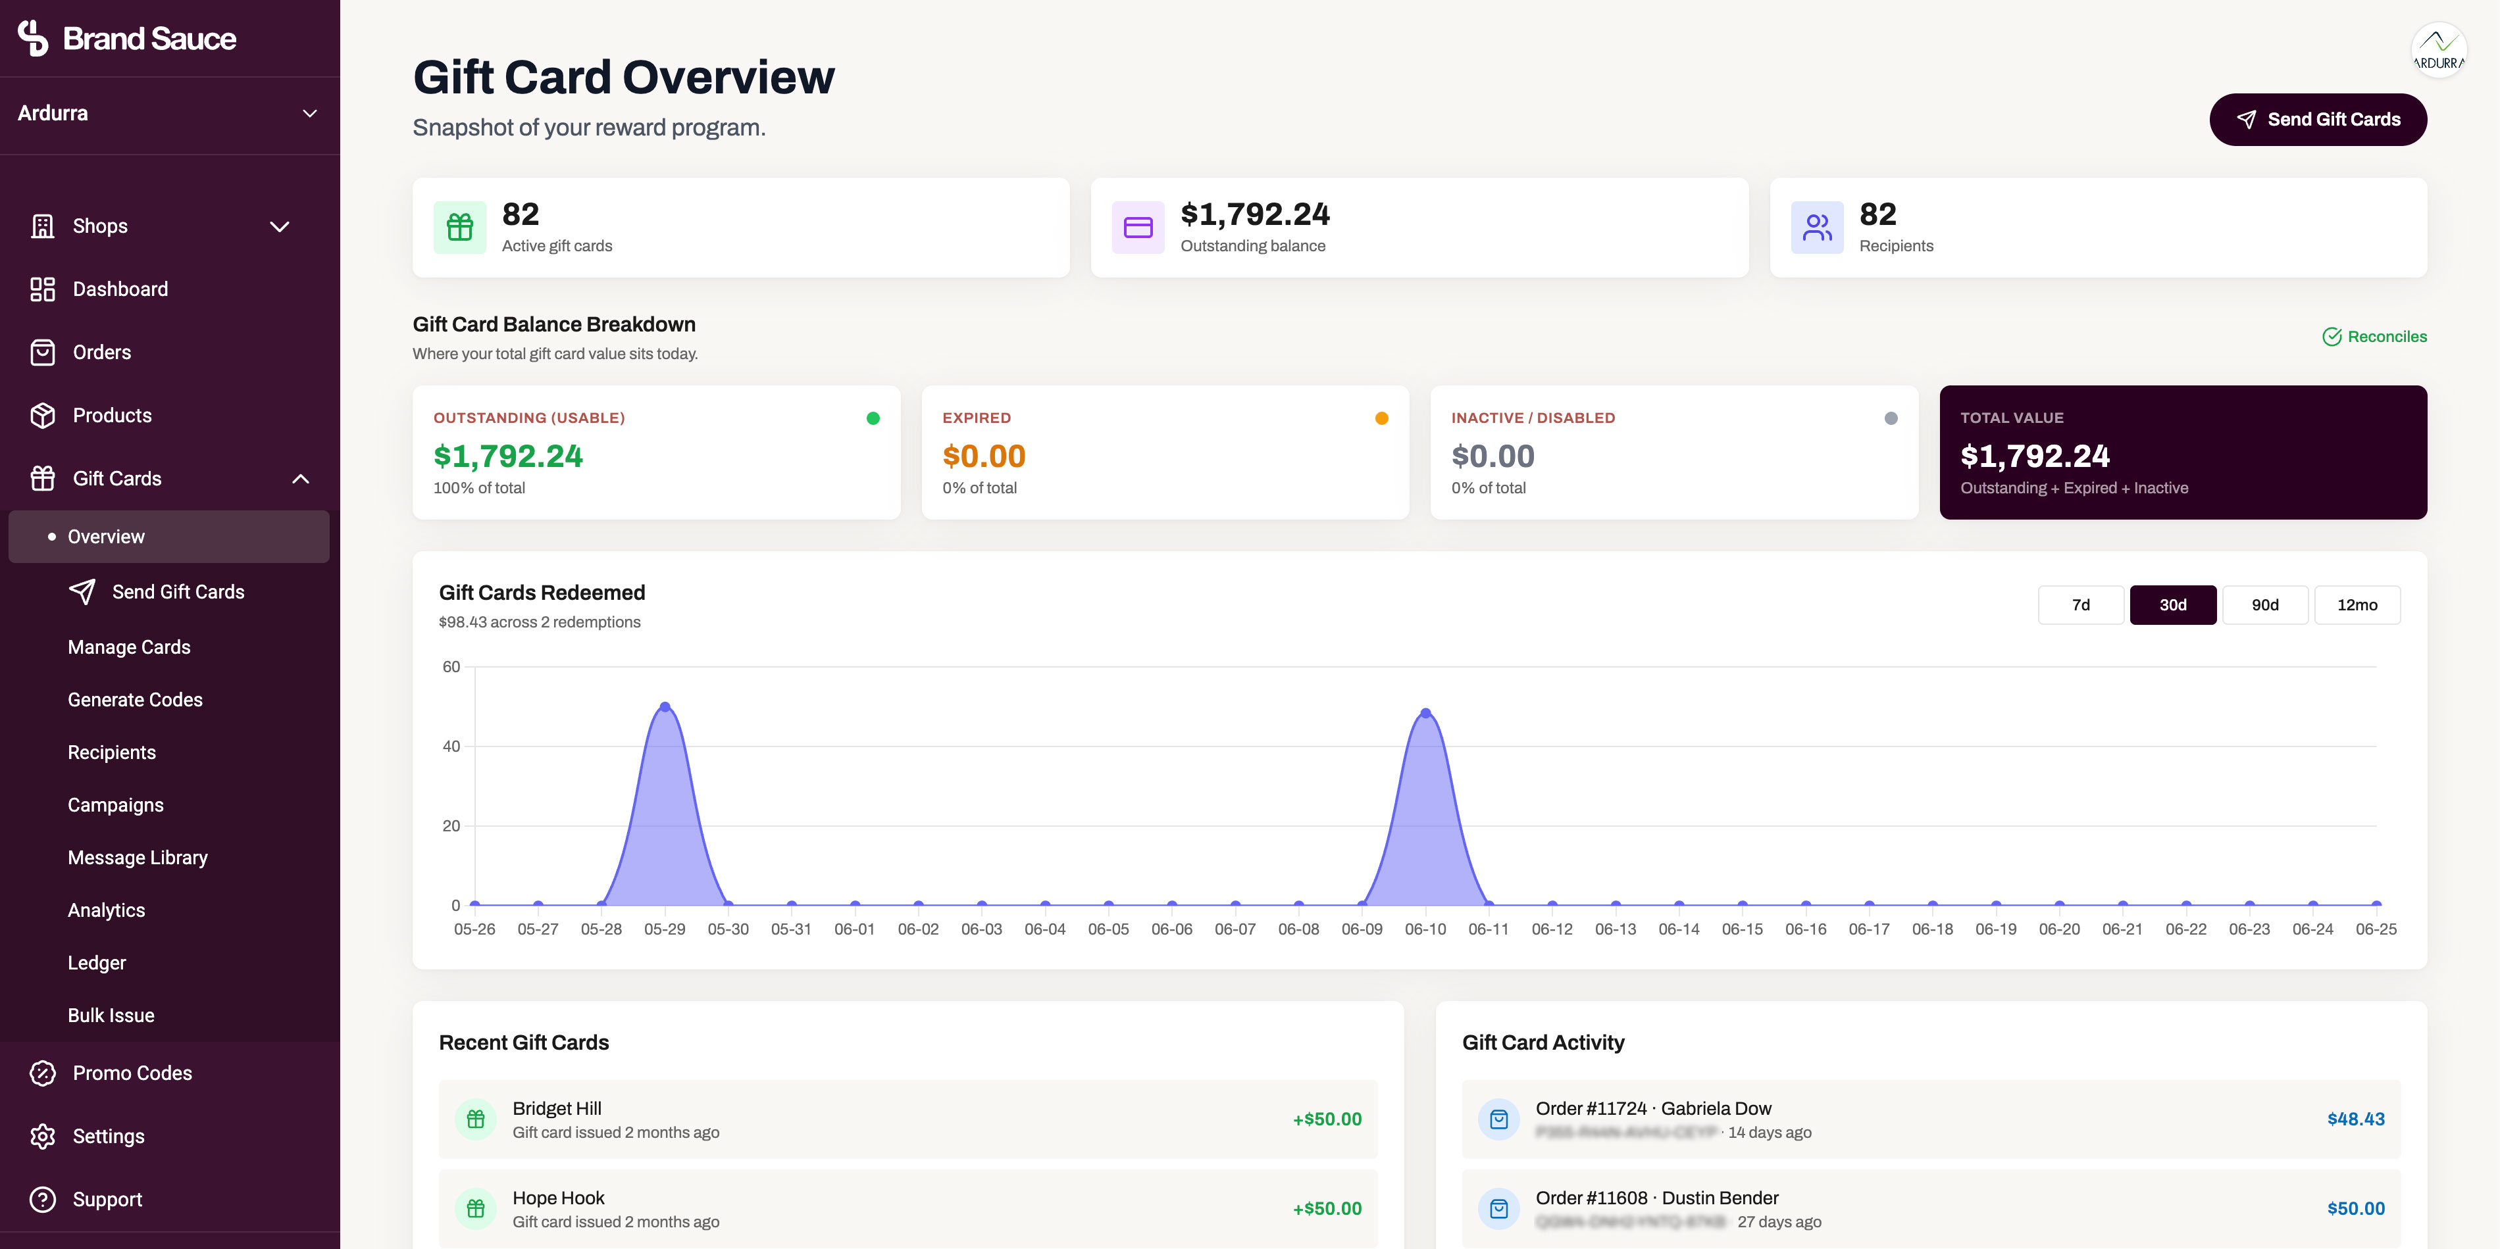Open Ledger in sidebar
The height and width of the screenshot is (1249, 2500).
(x=97, y=962)
